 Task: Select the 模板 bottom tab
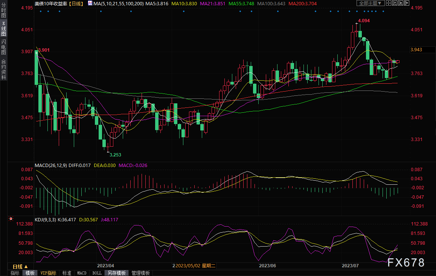(x=30, y=273)
